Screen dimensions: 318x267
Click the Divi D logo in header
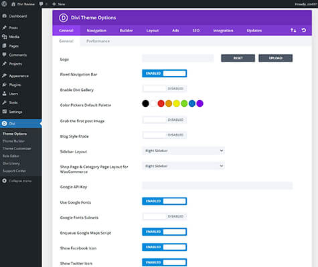tap(63, 18)
